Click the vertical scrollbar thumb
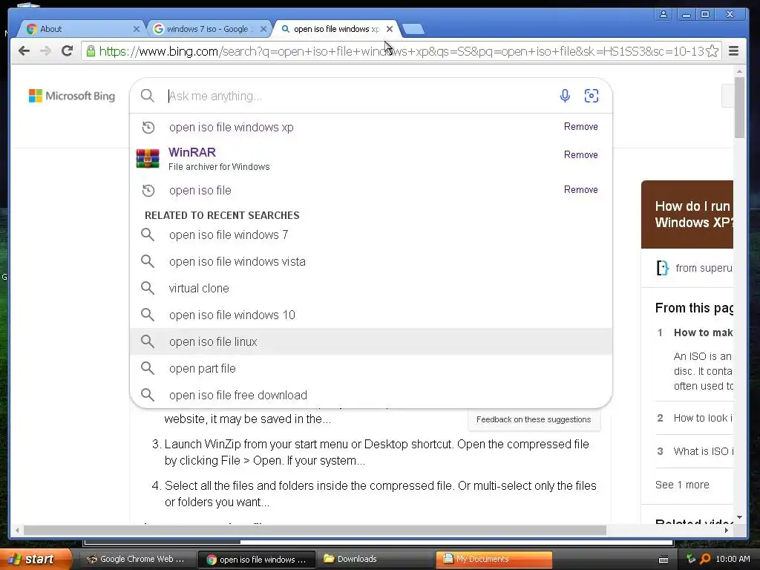The height and width of the screenshot is (570, 760). click(x=739, y=107)
